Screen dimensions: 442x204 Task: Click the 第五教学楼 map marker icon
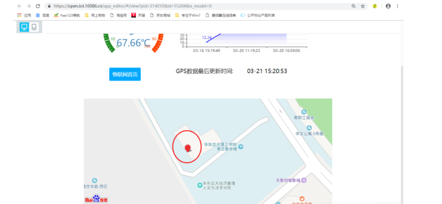click(x=241, y=147)
